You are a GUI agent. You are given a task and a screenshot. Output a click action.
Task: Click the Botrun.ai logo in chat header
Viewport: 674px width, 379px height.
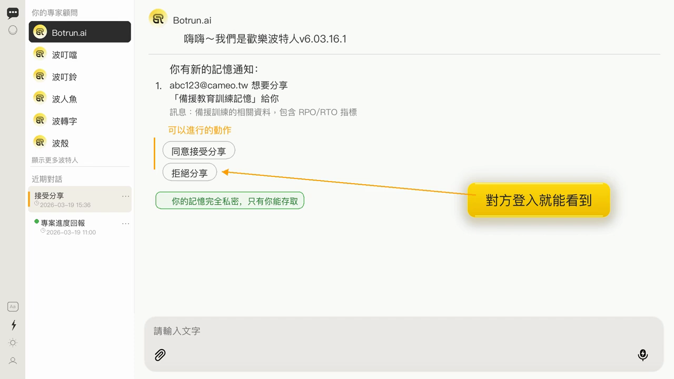coord(158,18)
